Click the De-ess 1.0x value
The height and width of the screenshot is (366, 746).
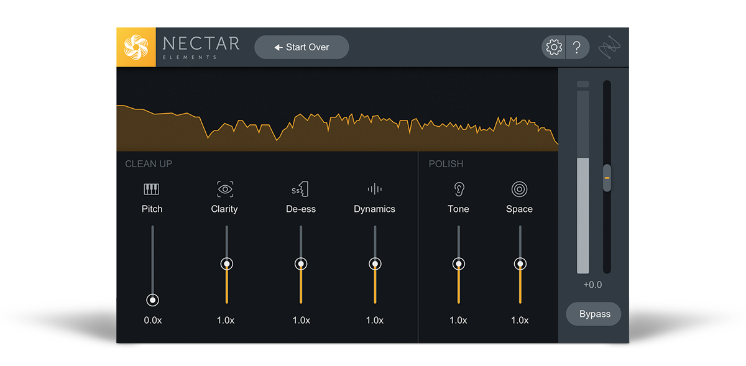coord(302,320)
